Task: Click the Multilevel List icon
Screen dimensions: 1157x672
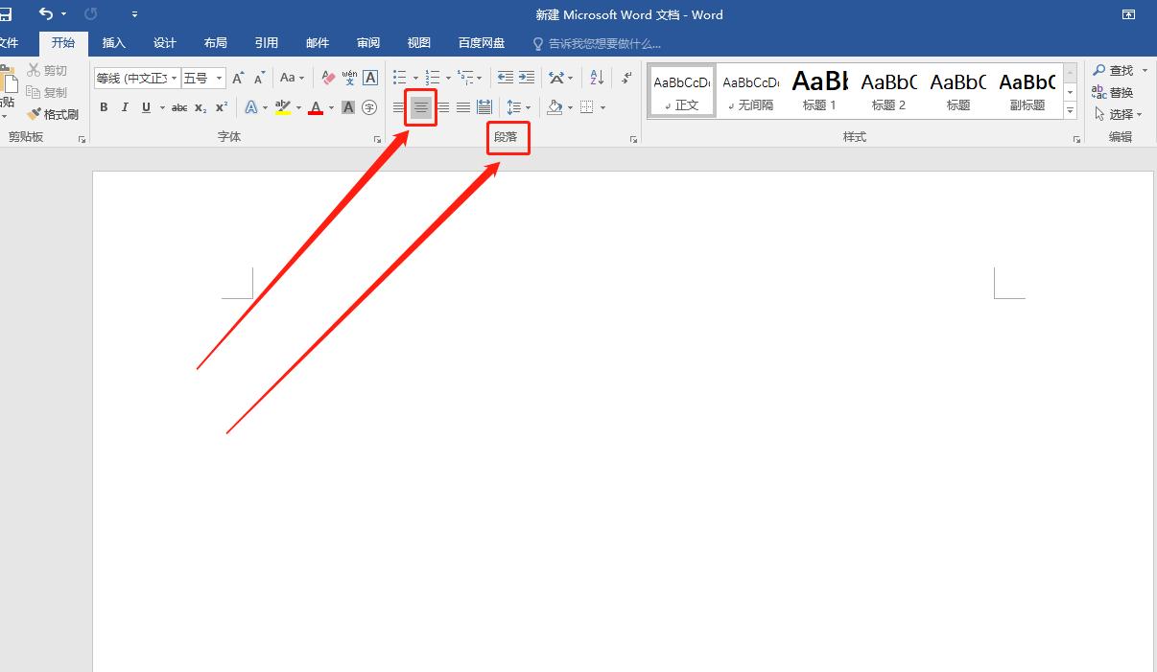Action: (x=465, y=78)
